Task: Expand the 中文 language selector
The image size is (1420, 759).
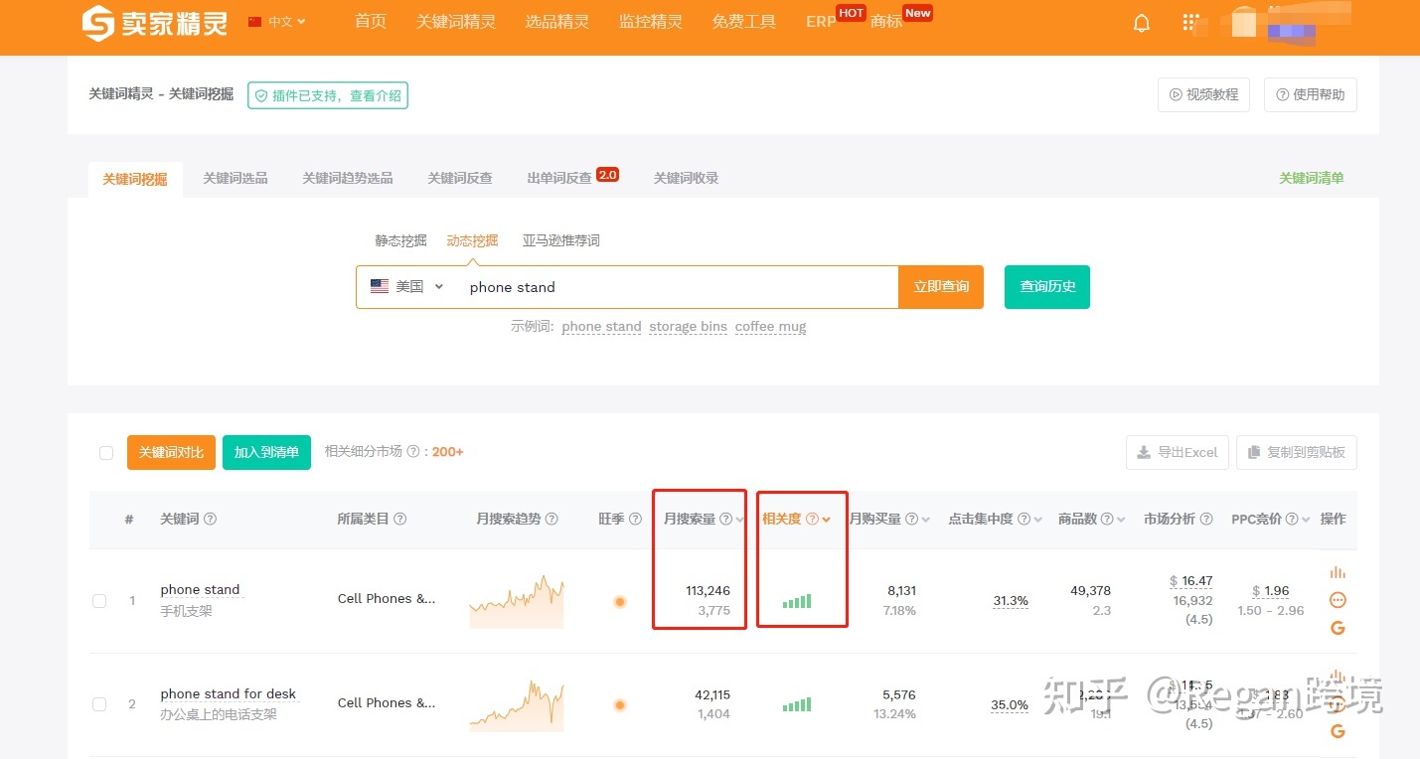Action: (x=277, y=22)
